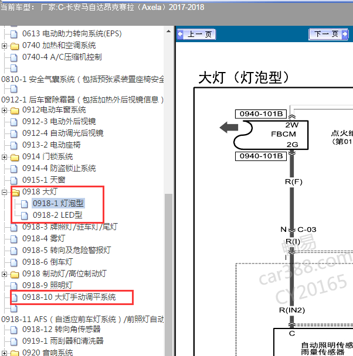The image size is (353, 356).
Task: Click the page icon beside 0915-1 天窗
Action: [14, 180]
